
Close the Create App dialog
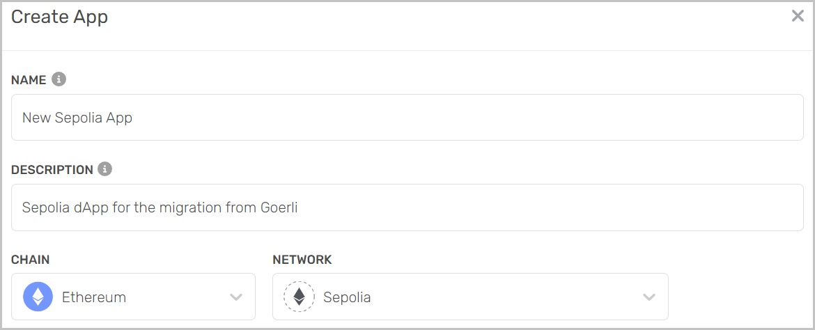point(798,16)
